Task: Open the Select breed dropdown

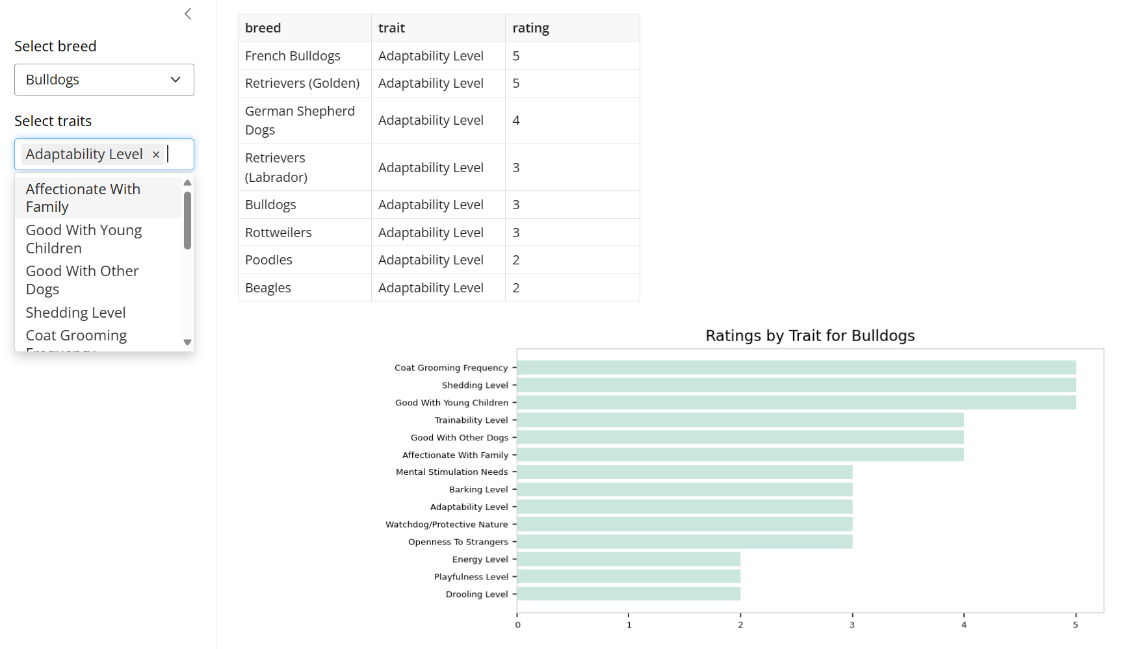Action: (104, 80)
